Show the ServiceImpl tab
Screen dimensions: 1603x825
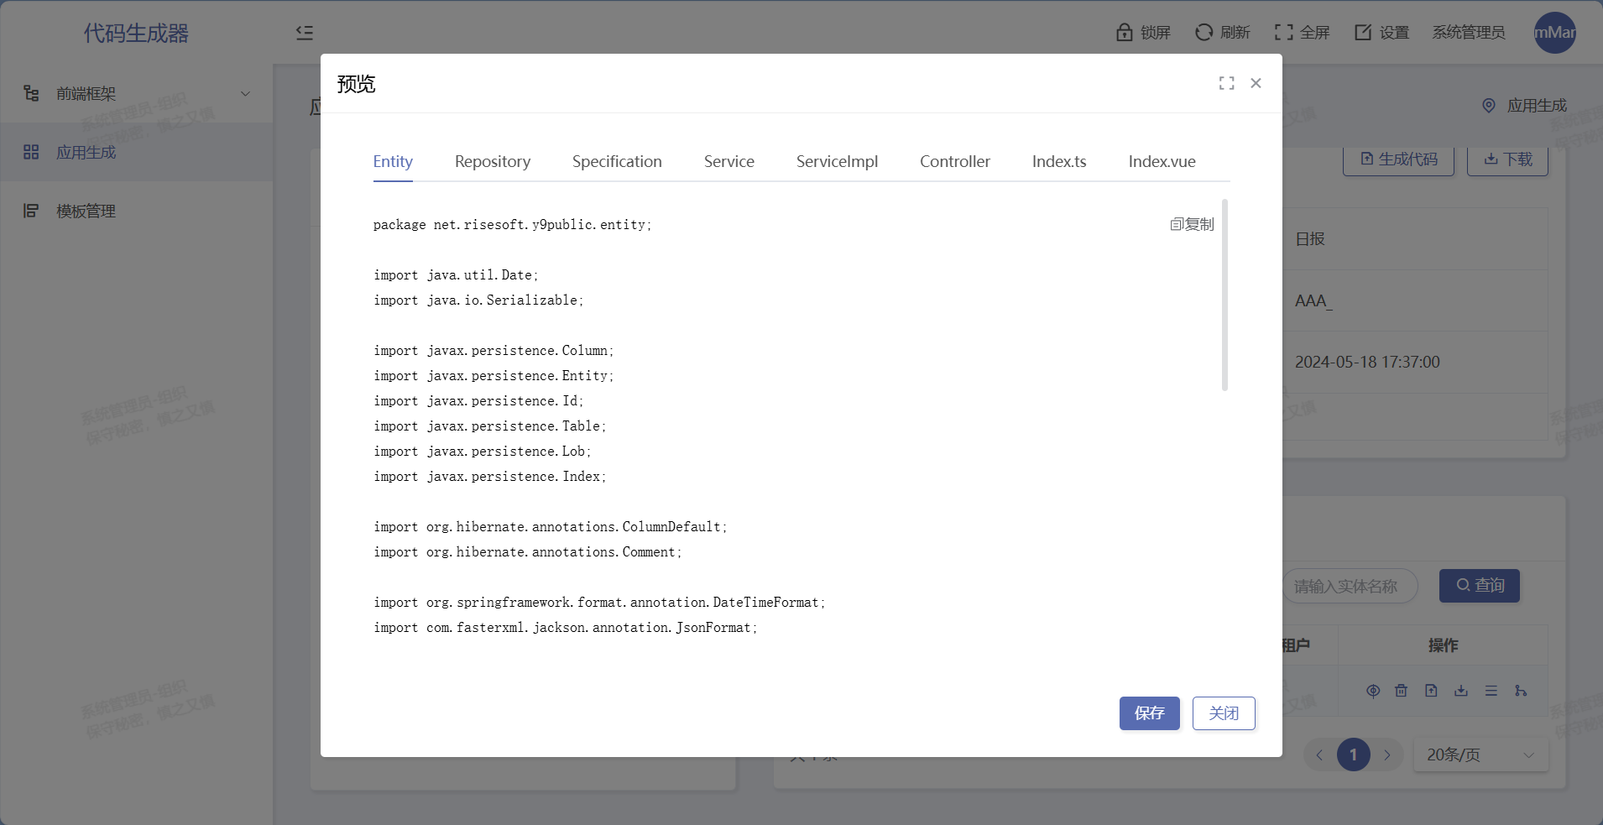coord(837,161)
